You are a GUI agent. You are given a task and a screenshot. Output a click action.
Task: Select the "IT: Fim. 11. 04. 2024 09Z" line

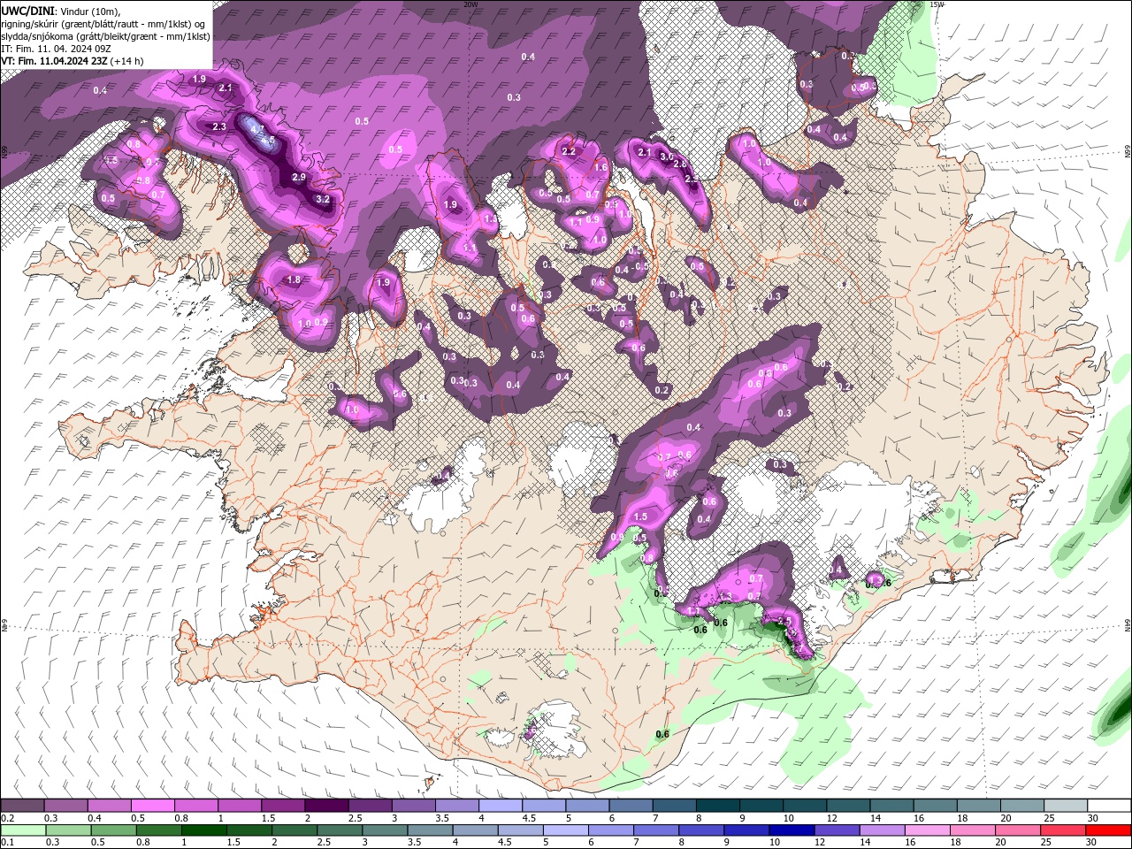point(58,49)
